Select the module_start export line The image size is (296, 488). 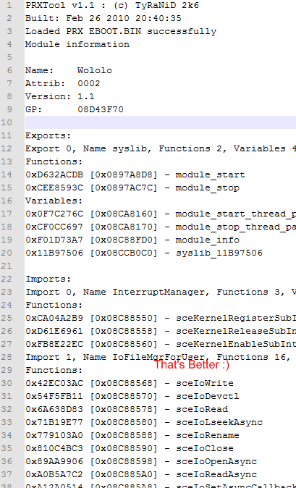135,174
